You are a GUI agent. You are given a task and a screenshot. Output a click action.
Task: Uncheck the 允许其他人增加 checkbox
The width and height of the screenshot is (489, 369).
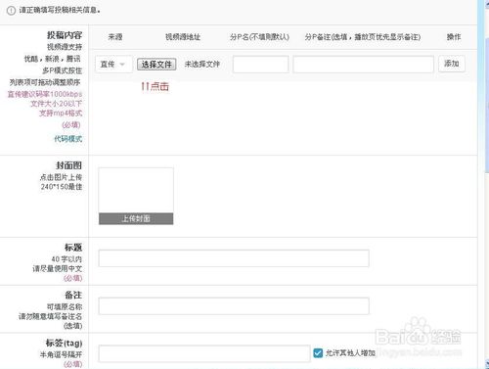coord(318,353)
